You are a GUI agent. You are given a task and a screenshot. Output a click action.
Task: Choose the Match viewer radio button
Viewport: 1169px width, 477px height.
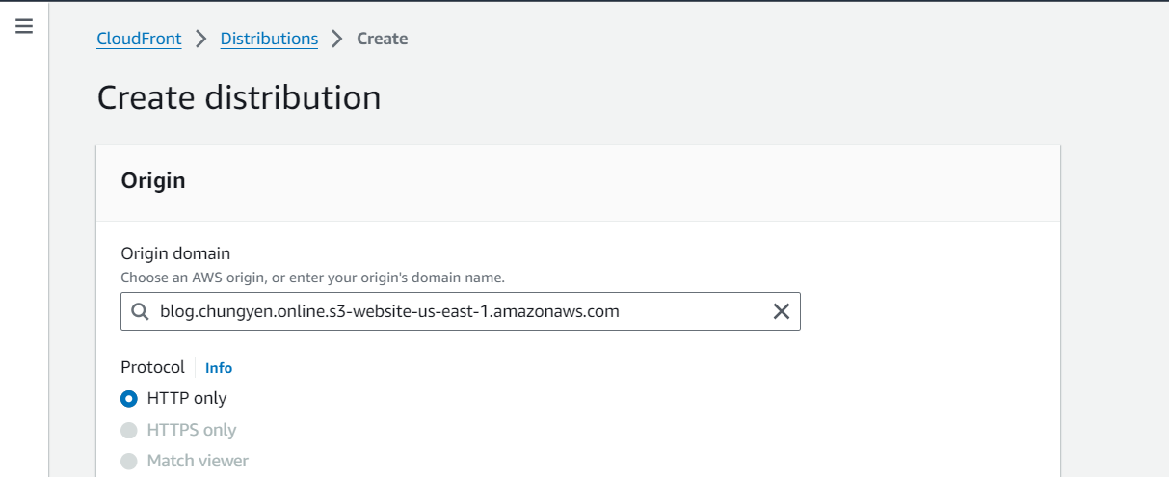(x=129, y=462)
